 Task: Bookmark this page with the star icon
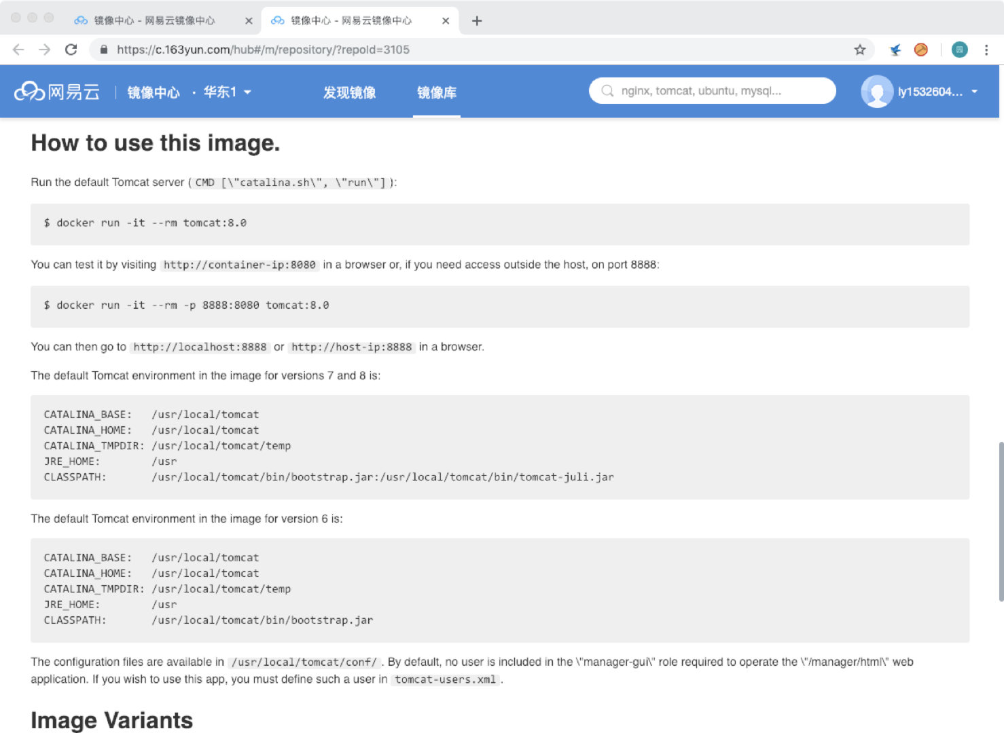[x=860, y=50]
